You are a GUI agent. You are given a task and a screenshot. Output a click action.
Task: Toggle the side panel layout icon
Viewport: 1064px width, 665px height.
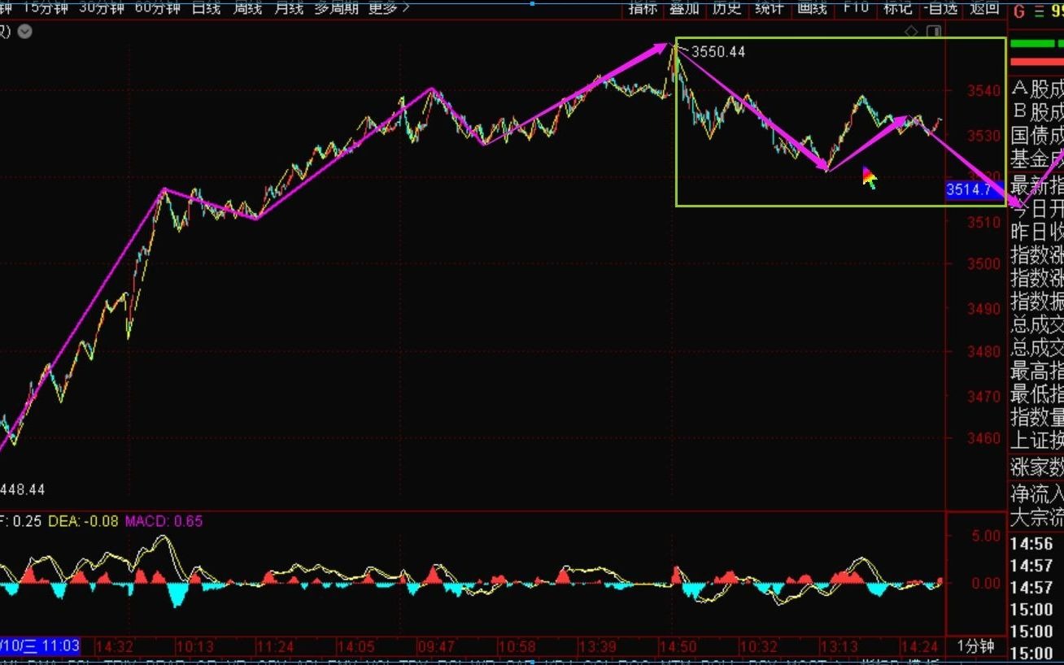tap(933, 32)
